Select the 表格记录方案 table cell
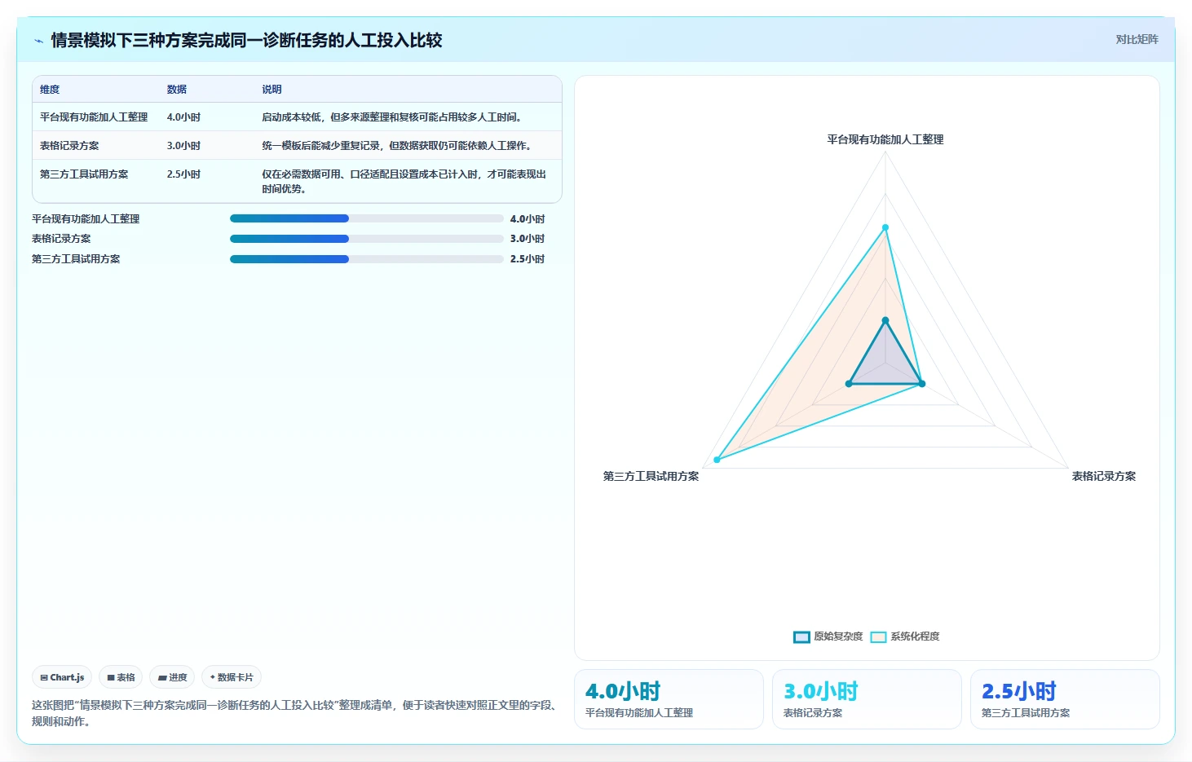 [x=69, y=146]
